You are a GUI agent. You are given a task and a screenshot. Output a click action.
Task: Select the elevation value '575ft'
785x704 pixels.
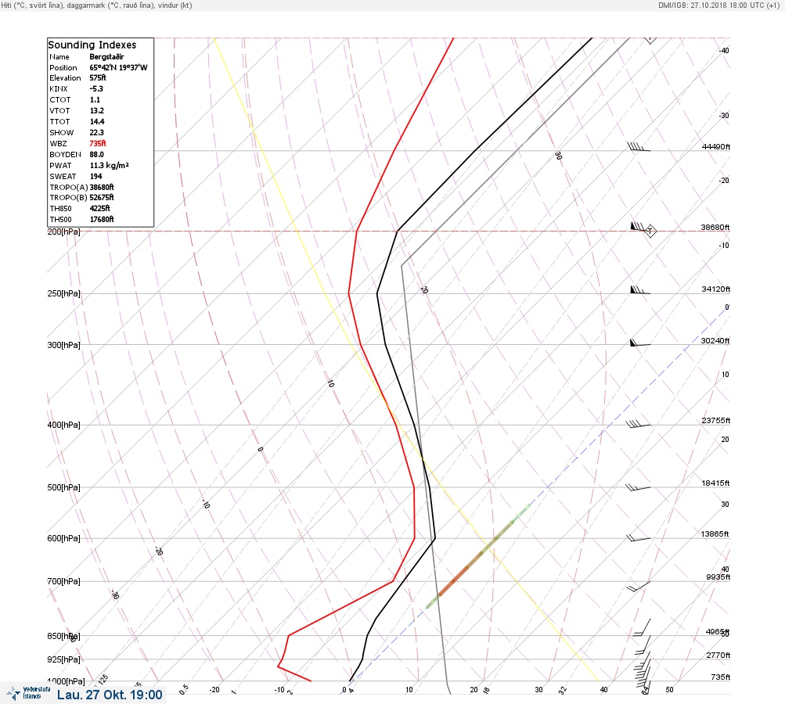click(98, 78)
